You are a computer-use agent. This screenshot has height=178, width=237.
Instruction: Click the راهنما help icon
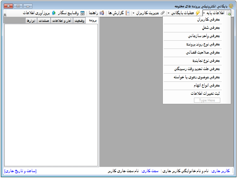[102, 13]
